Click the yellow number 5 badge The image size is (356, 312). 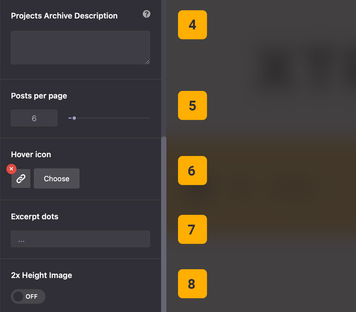click(192, 106)
